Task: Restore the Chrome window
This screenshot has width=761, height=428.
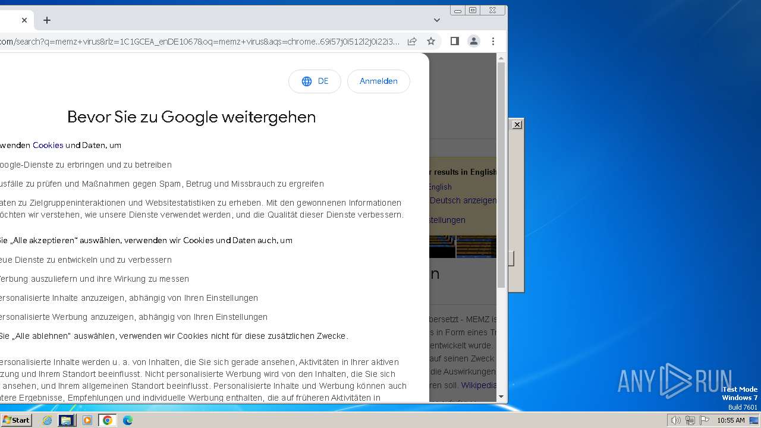Action: 473,10
